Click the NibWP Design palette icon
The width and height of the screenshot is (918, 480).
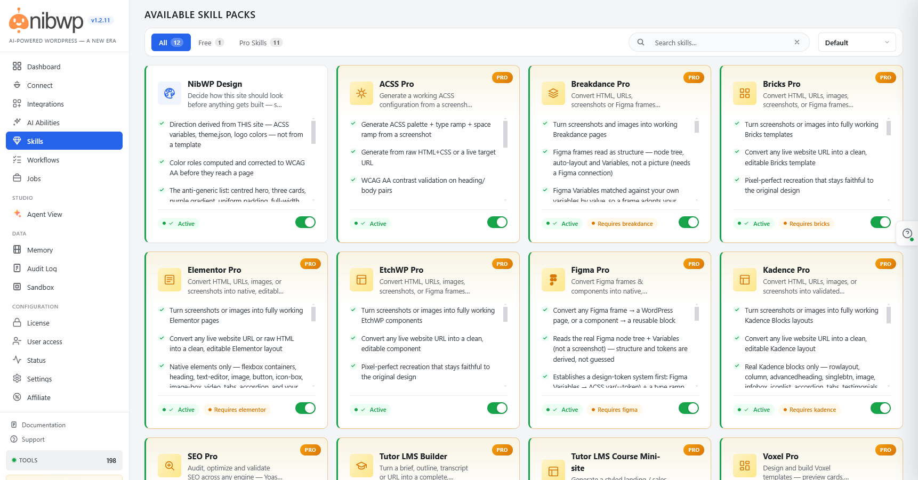point(170,94)
